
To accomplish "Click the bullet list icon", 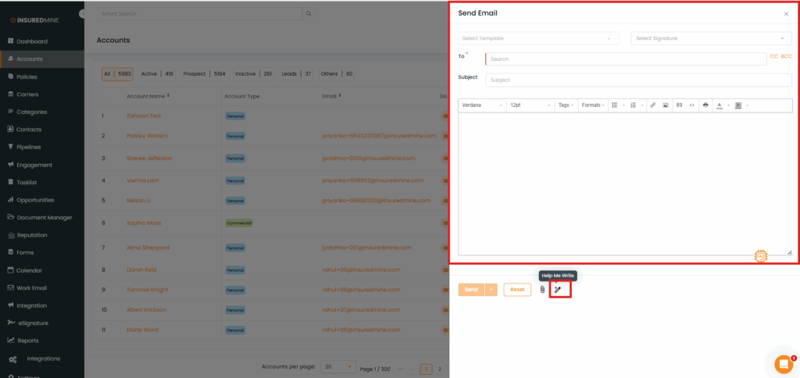I will pos(615,105).
